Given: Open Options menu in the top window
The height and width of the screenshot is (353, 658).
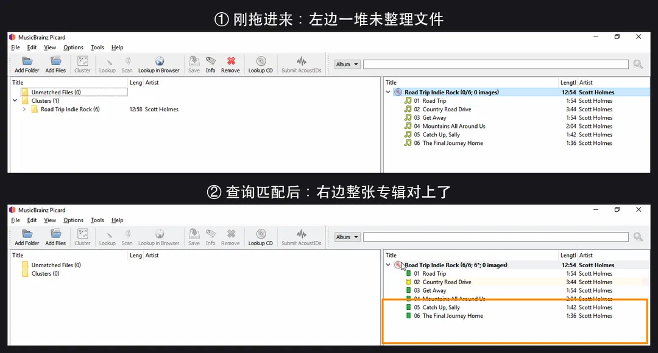Looking at the screenshot, I should pos(74,47).
